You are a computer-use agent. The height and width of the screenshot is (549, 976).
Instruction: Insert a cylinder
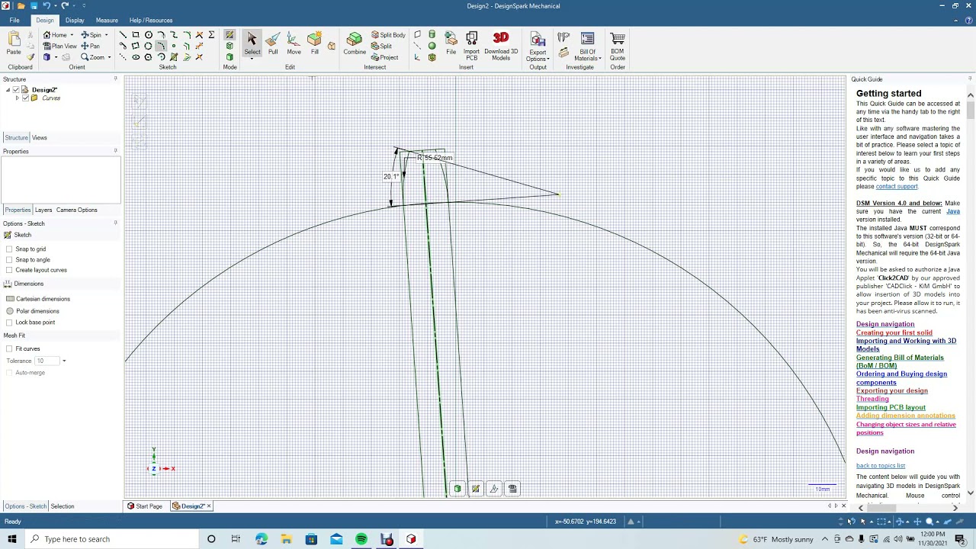click(x=432, y=35)
